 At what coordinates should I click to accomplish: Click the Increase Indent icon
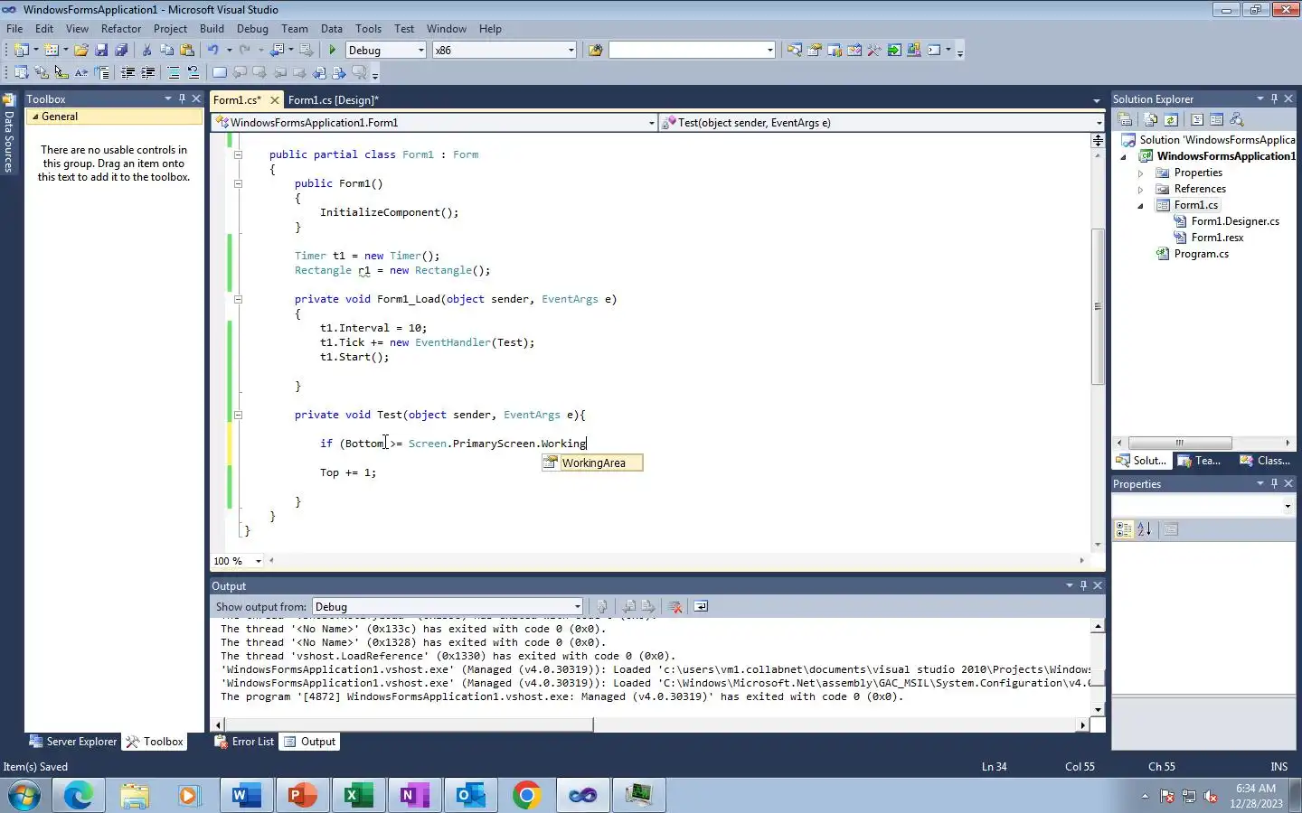tap(147, 72)
